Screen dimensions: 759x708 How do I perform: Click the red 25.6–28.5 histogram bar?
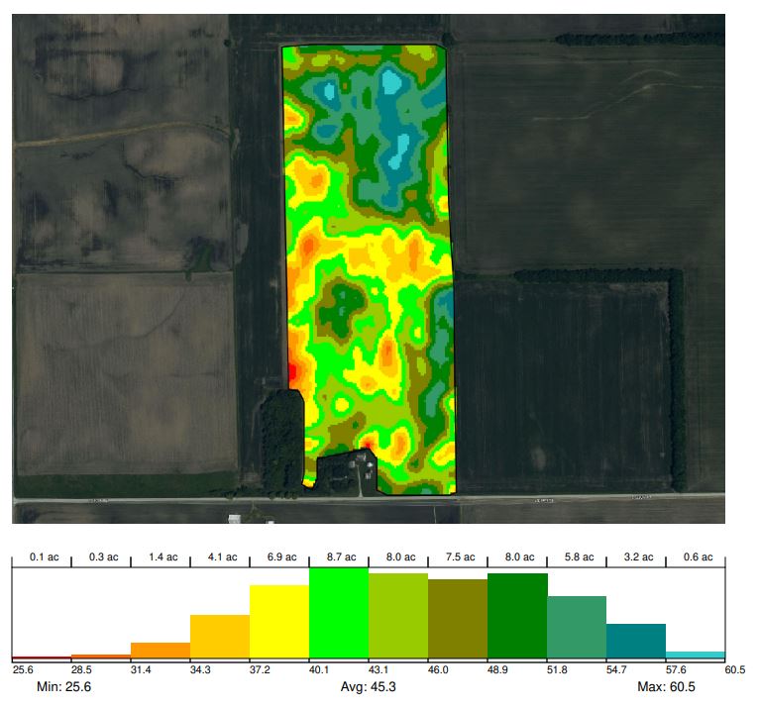point(42,657)
